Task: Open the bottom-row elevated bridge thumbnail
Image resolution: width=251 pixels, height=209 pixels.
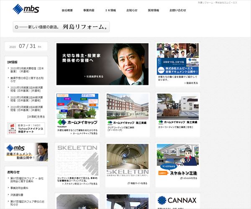Action: click(128, 201)
